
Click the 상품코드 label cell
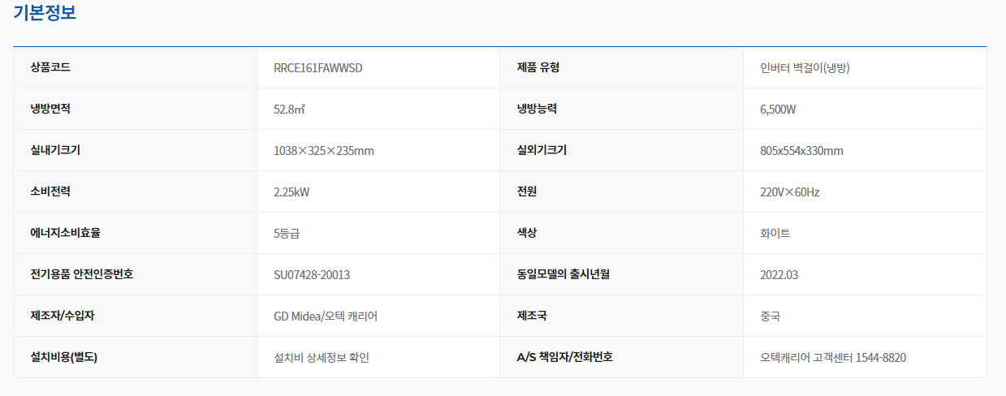pos(50,67)
